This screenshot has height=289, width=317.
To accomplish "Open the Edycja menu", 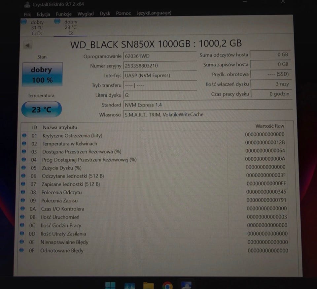I will 43,14.
